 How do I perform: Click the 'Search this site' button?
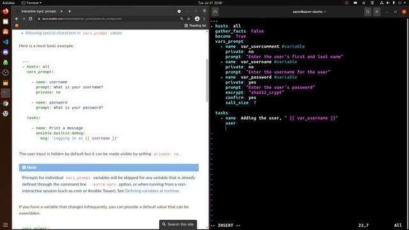coord(178,224)
